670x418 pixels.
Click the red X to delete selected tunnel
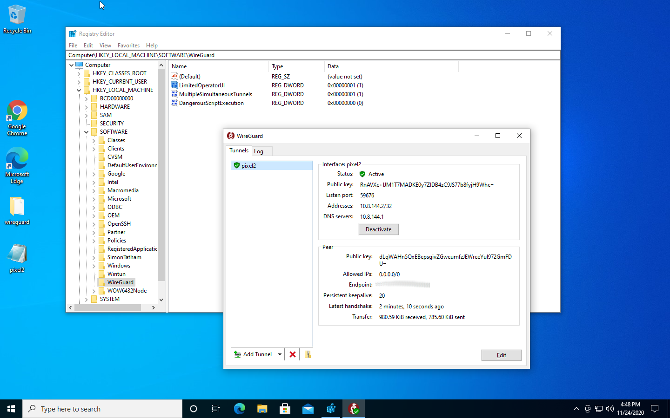[x=293, y=354]
